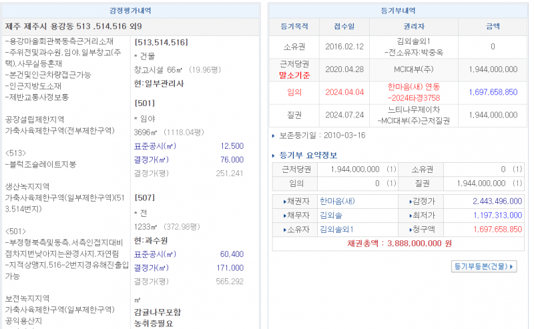Open the 등기부등본(건물) document button
The image size is (534, 329).
coord(484,266)
